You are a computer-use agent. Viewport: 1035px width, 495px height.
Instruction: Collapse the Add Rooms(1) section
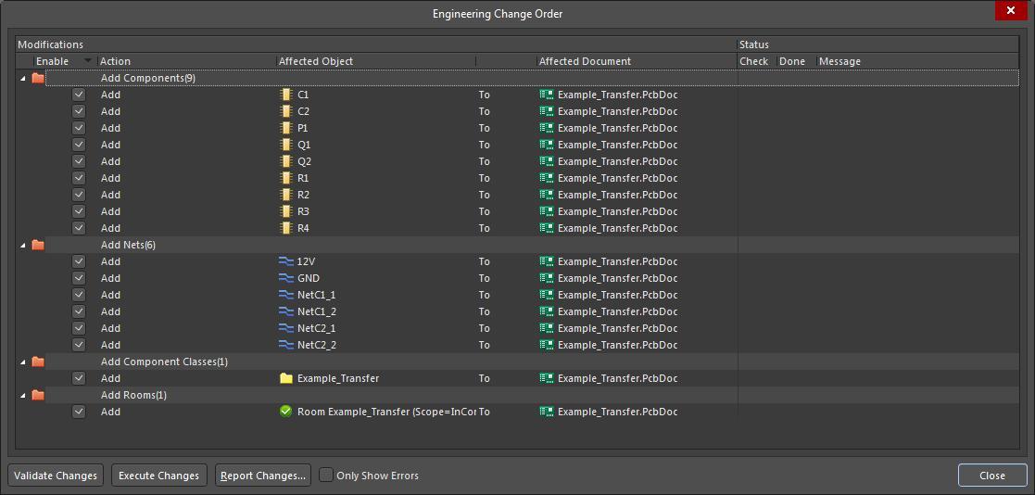22,396
